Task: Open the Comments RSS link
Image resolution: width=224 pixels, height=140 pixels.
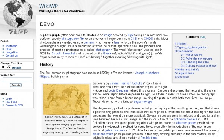Action: click(14, 105)
